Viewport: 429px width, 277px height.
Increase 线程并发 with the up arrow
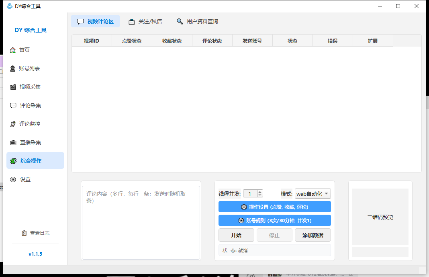(260, 192)
